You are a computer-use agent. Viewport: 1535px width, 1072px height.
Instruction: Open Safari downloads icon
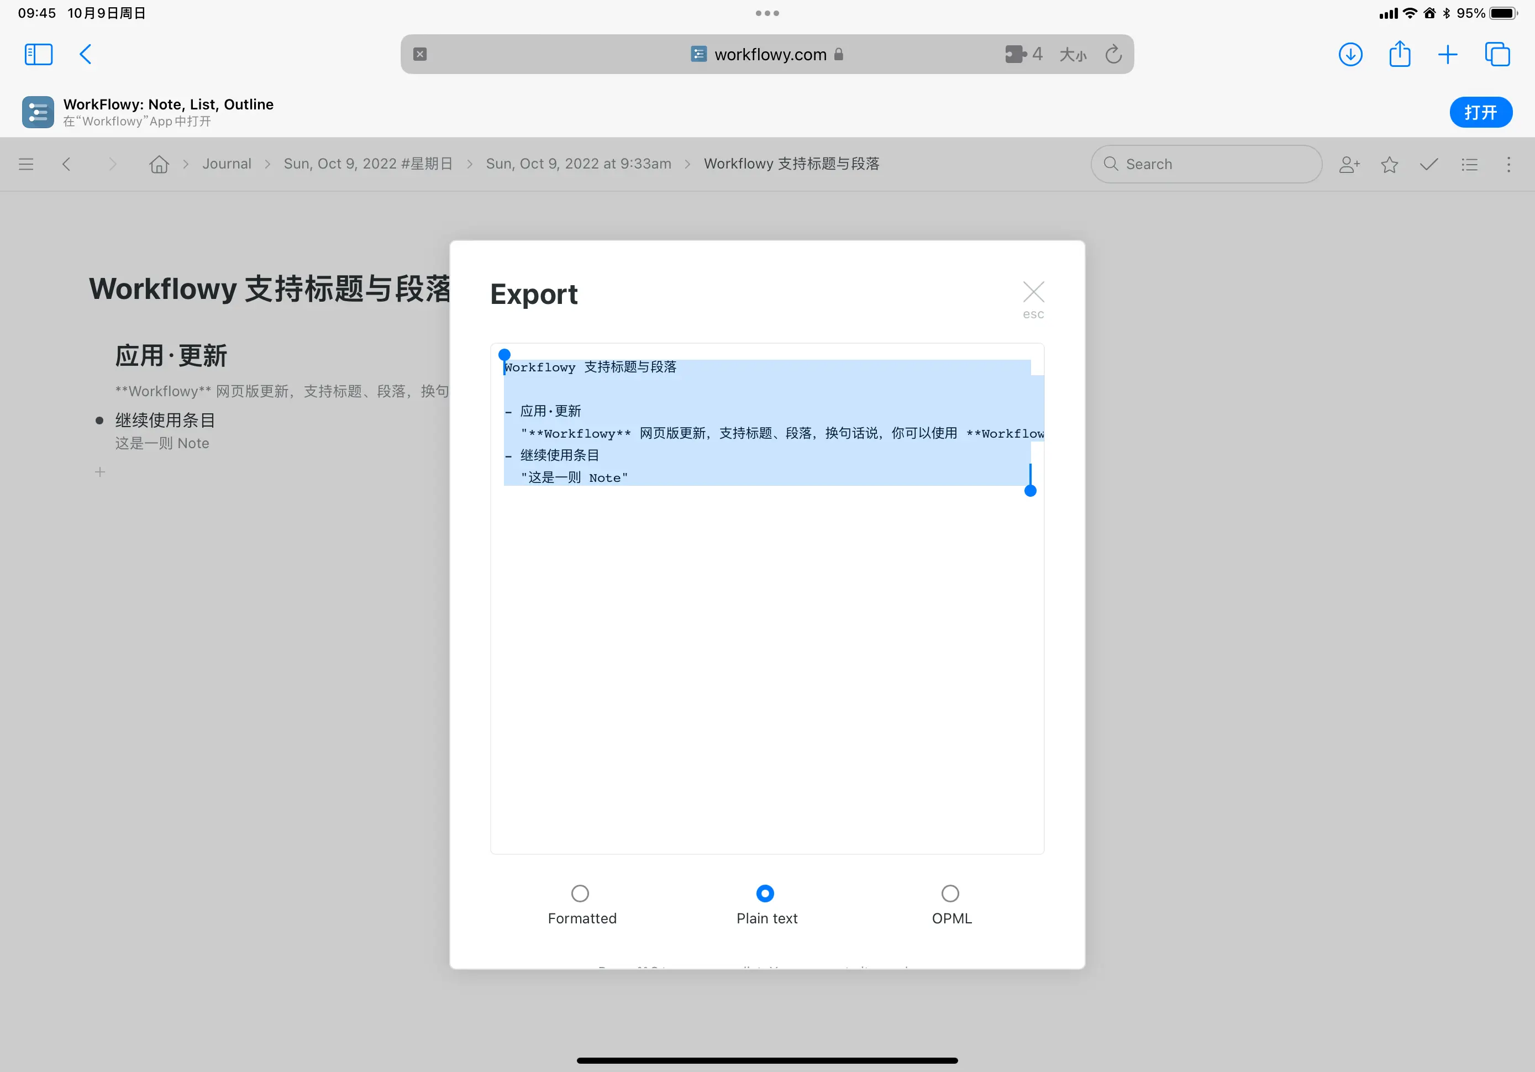[1350, 54]
